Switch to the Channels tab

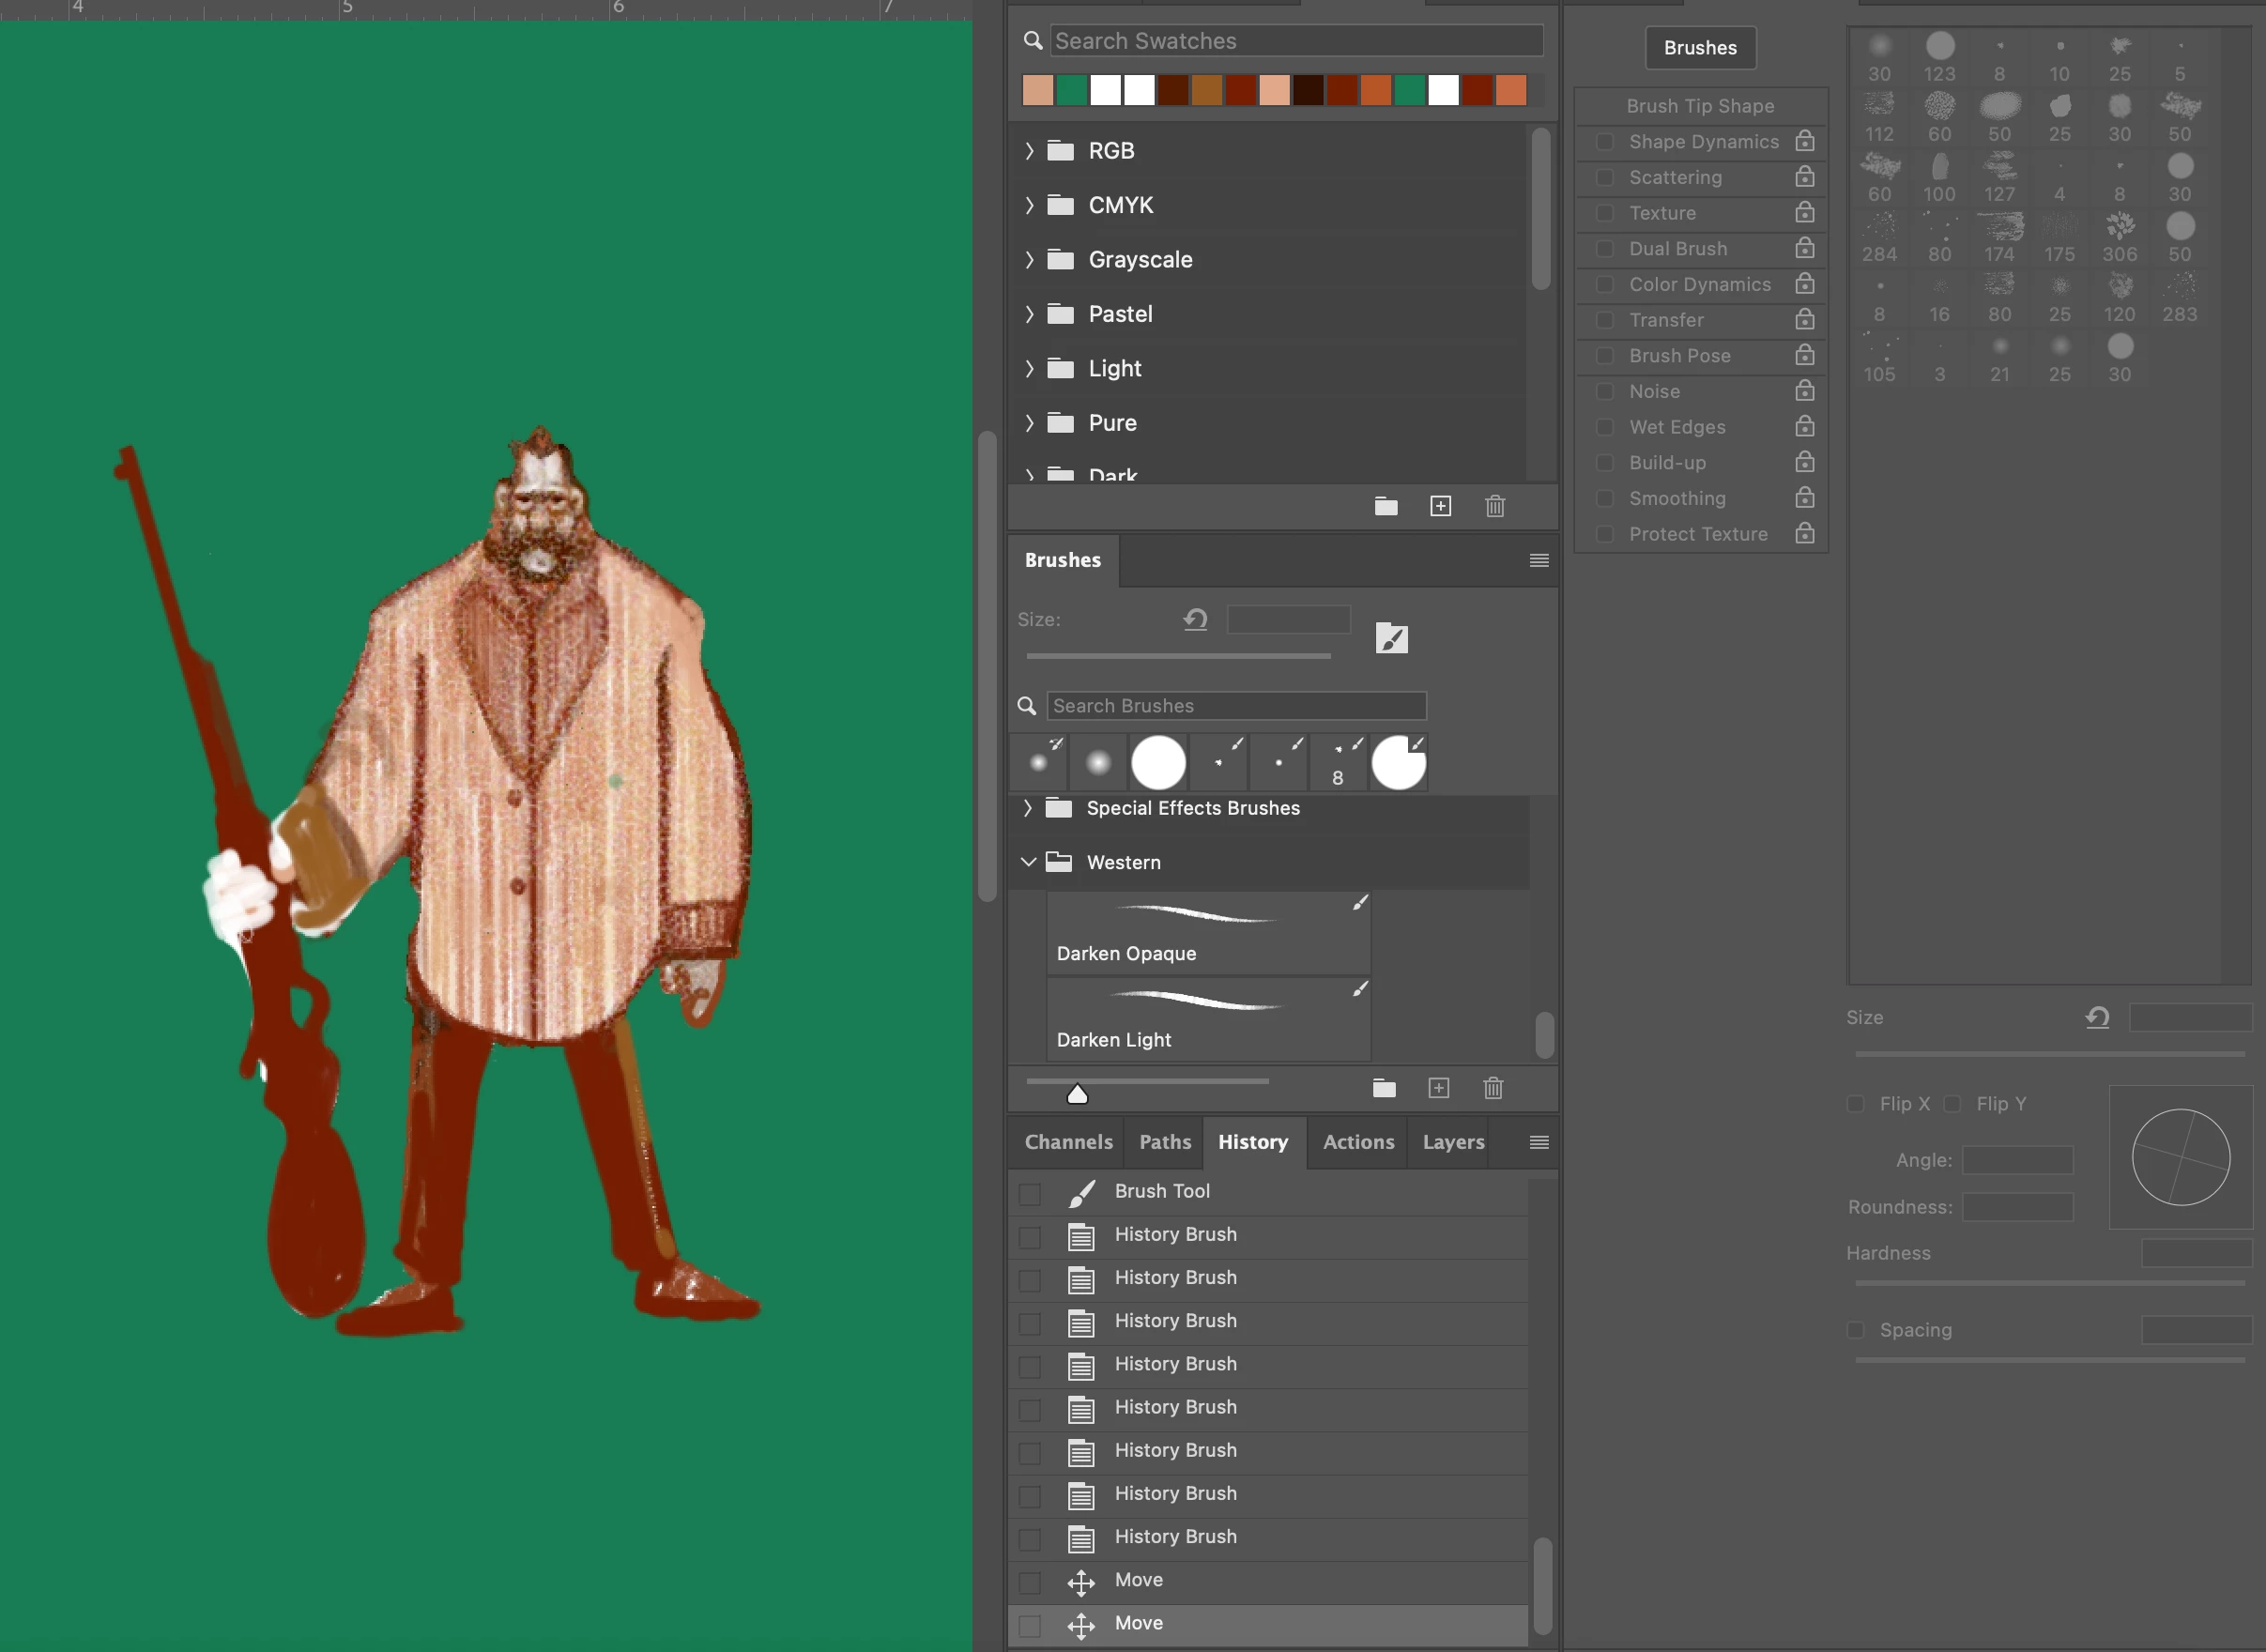coord(1068,1142)
